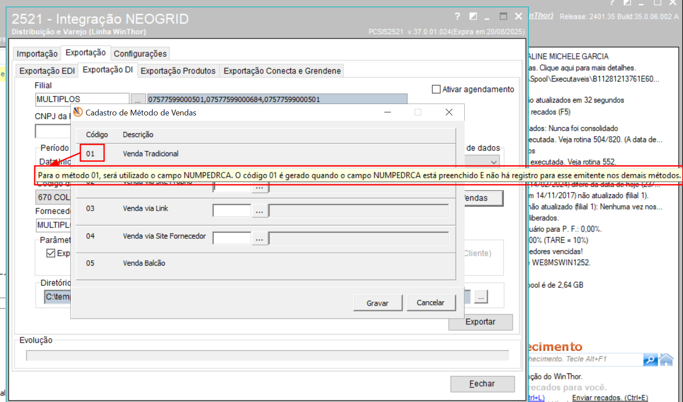Expand the dados dropdown arrow
683x402 pixels.
click(494, 162)
